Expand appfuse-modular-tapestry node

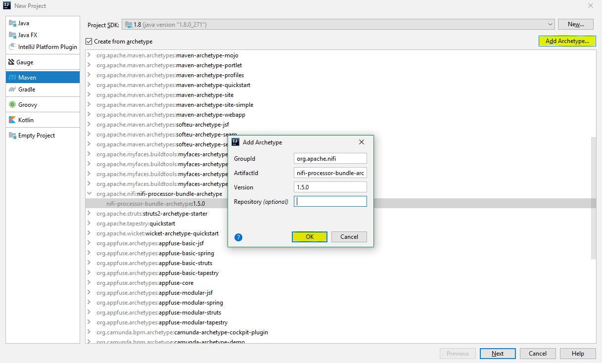coord(89,322)
